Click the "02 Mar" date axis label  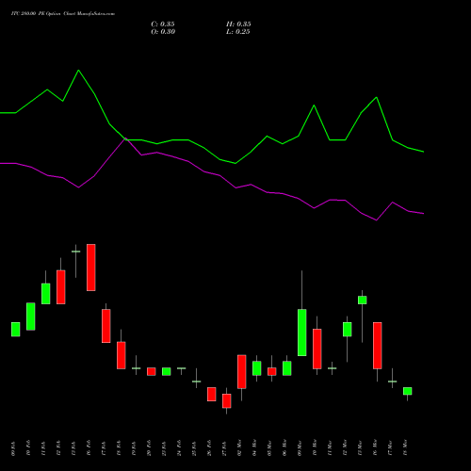pyautogui.click(x=239, y=447)
